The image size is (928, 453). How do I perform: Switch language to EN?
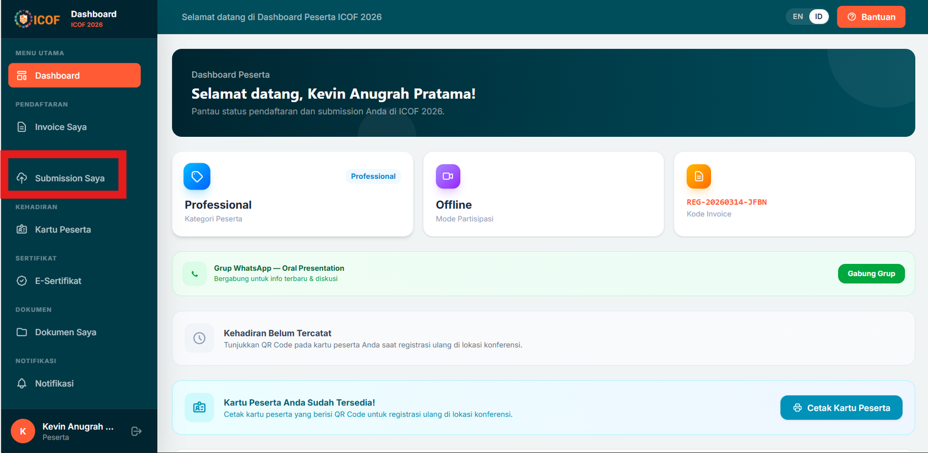pos(798,17)
